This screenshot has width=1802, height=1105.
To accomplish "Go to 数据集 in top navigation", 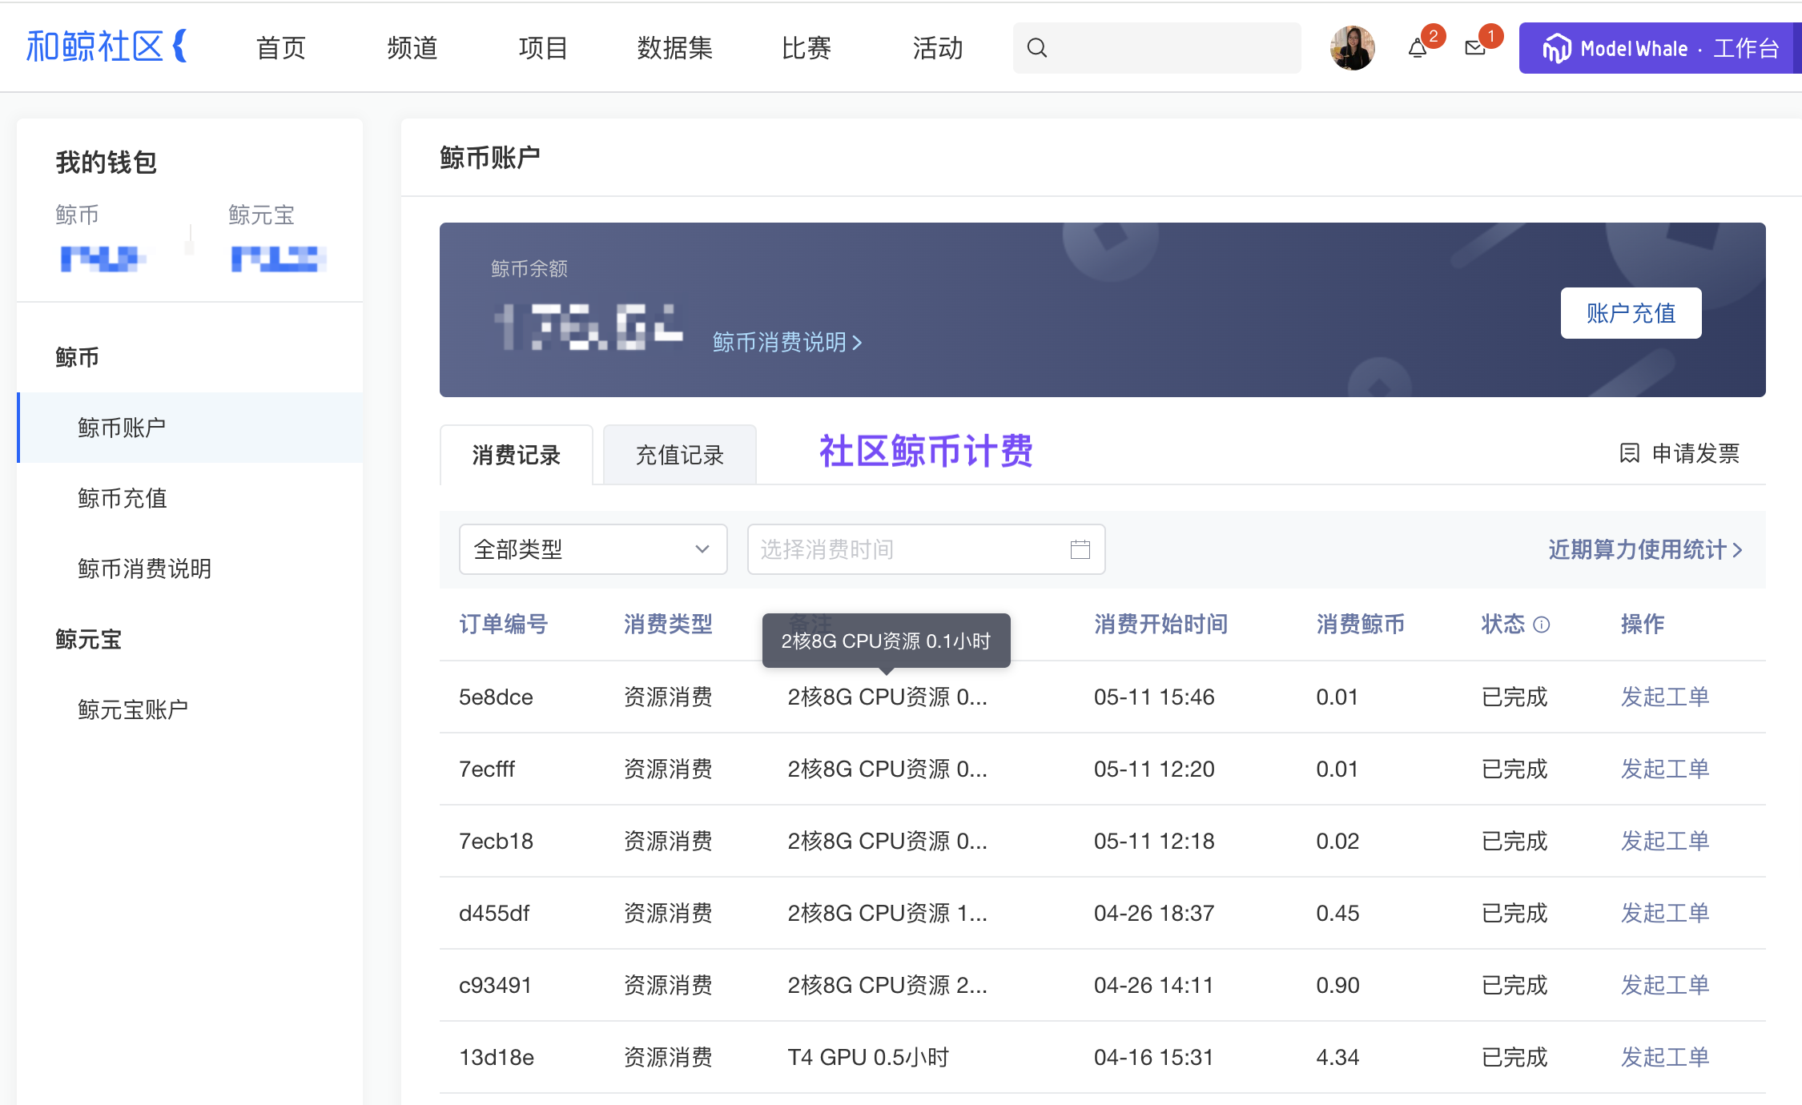I will coord(674,48).
